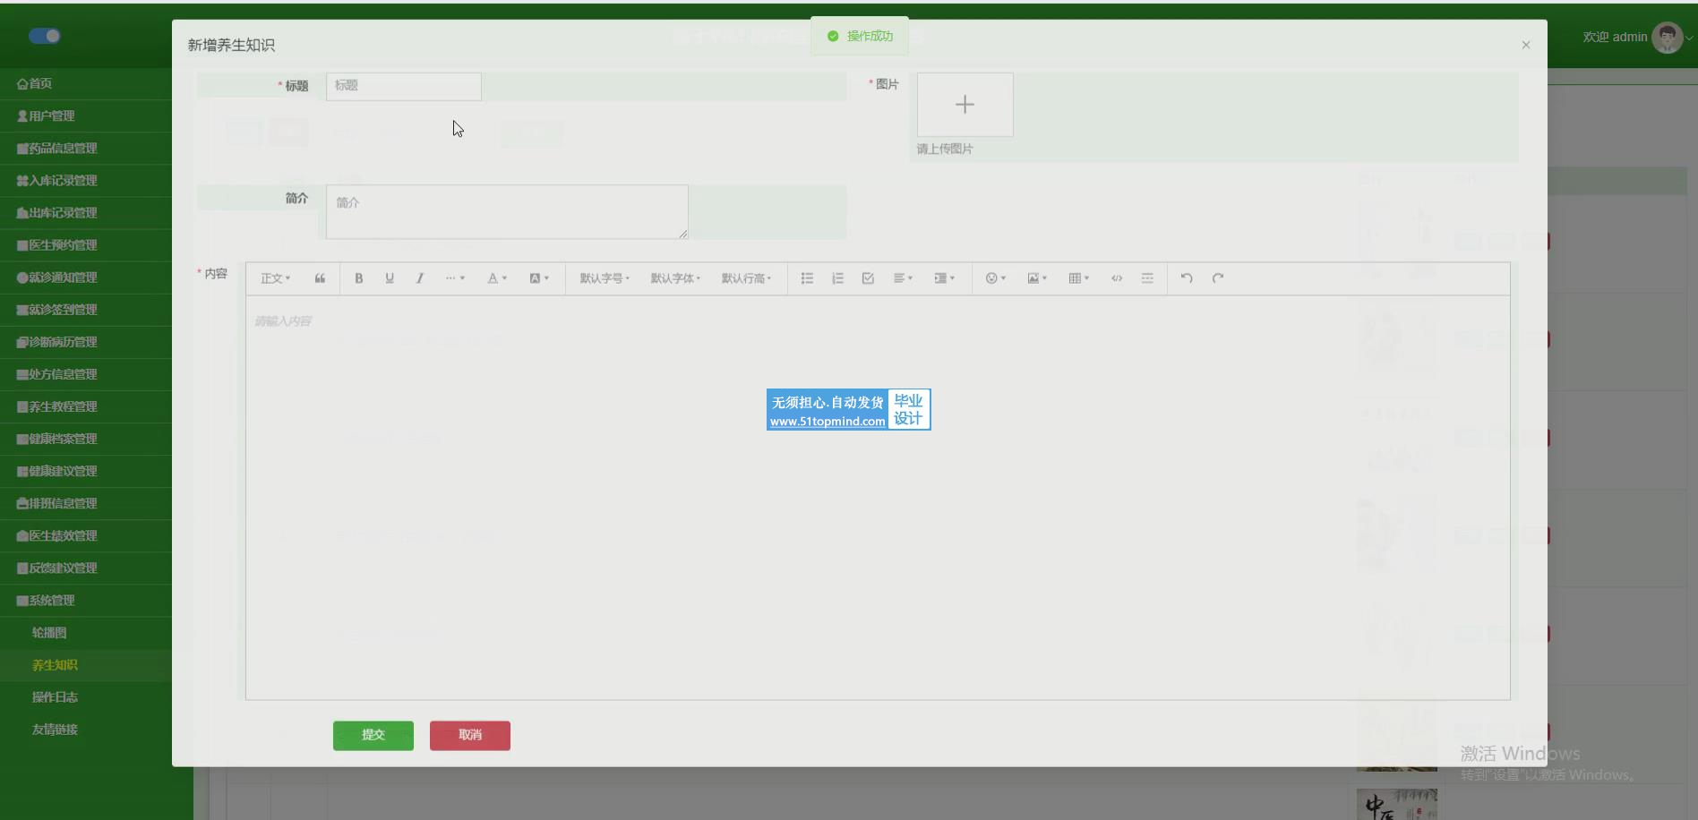Viewport: 1698px width, 820px height.
Task: Open 药品信息管理 in the sidebar
Action: [x=63, y=149]
